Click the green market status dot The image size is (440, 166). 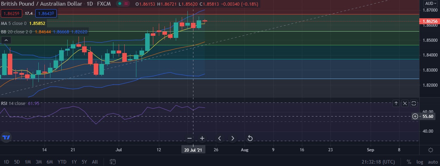[x=120, y=4]
